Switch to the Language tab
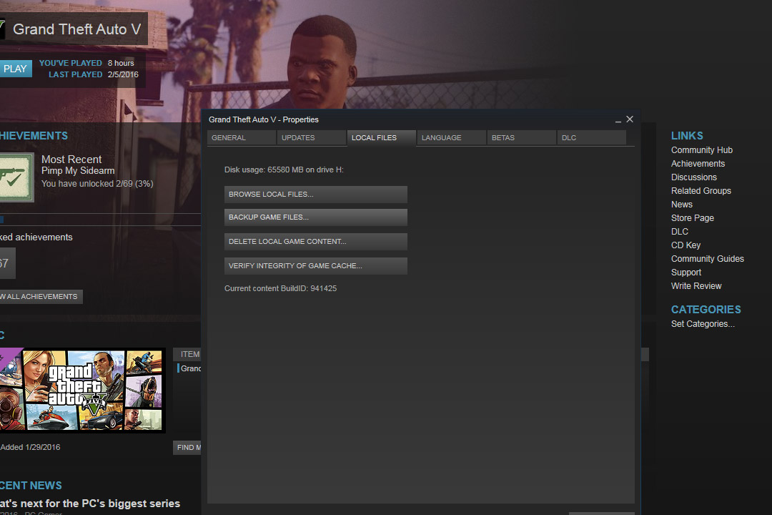This screenshot has height=515, width=772. point(452,137)
